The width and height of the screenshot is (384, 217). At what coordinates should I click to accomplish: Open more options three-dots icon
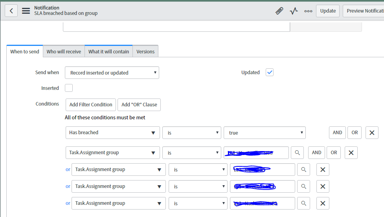click(x=308, y=11)
